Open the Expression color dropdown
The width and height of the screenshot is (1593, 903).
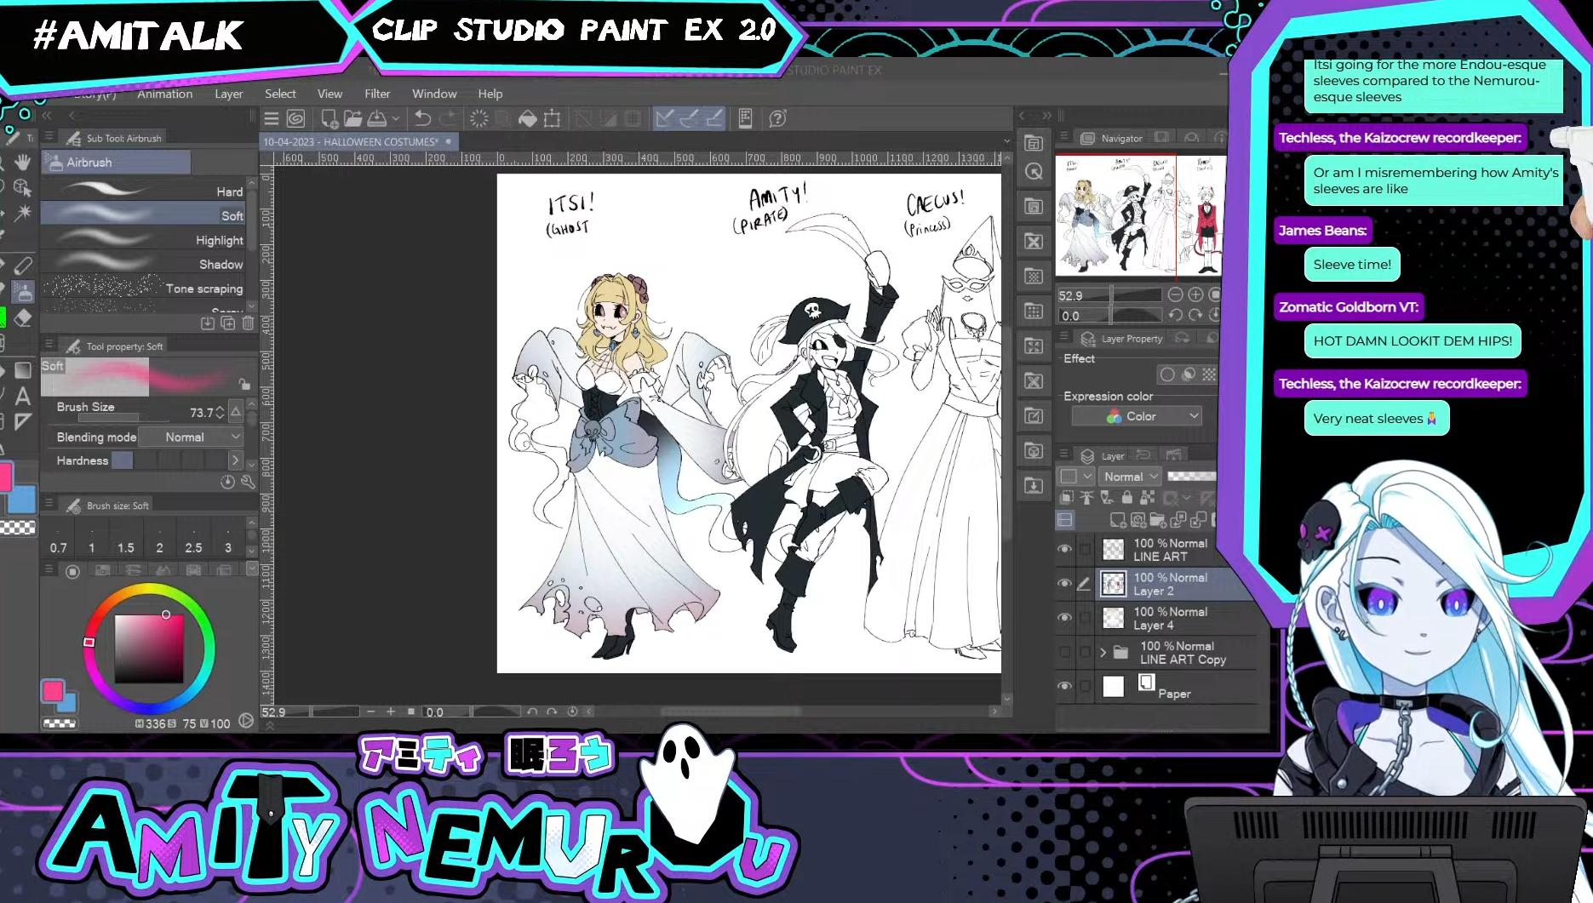(1137, 416)
